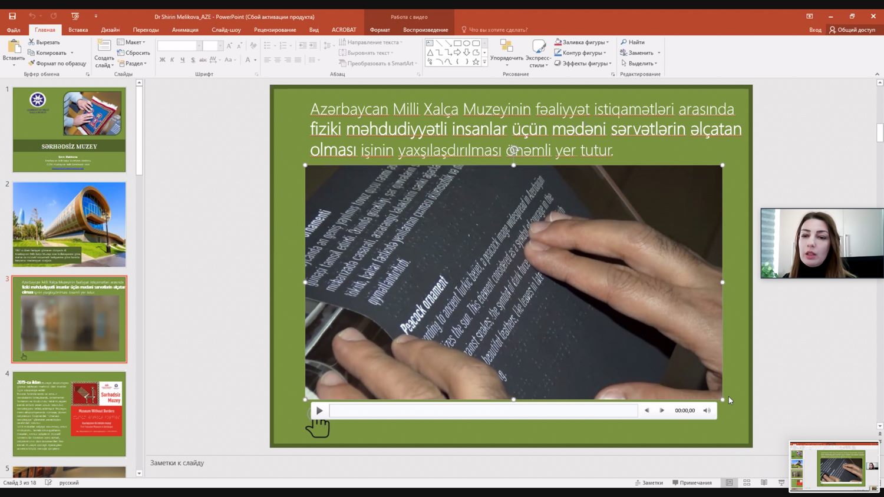Screen dimensions: 884x497
Task: Select Формат по образцу format painter
Action: point(57,64)
